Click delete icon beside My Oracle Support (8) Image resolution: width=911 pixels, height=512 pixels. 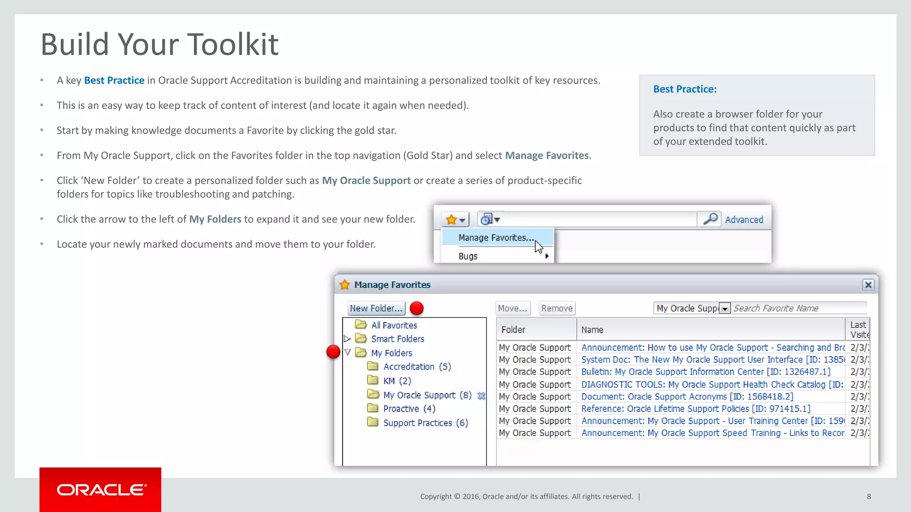(x=481, y=396)
